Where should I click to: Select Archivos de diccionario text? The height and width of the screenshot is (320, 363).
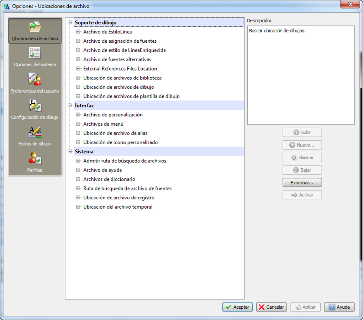[x=109, y=179]
